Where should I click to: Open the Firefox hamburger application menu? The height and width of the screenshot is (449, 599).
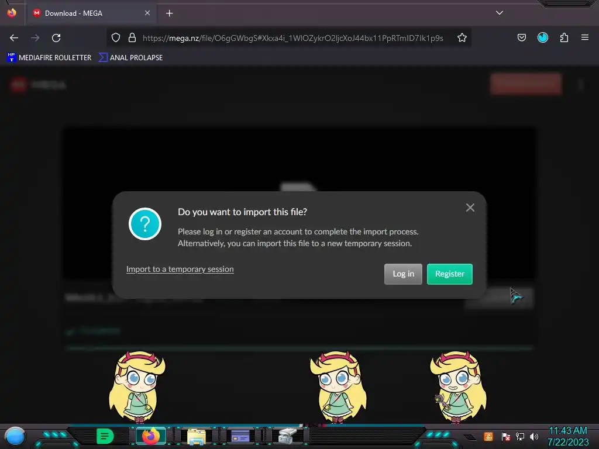pyautogui.click(x=585, y=38)
